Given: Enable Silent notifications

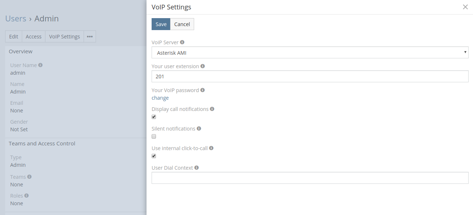Looking at the screenshot, I should pos(154,136).
